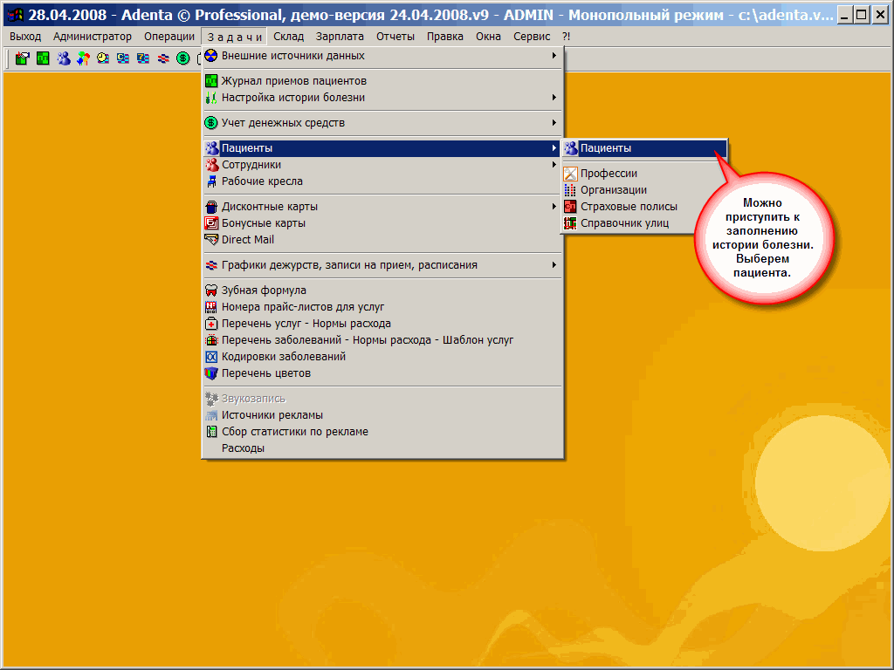Viewport: 894px width, 670px height.
Task: Expand Настройка истории болезни submenu
Action: (292, 98)
